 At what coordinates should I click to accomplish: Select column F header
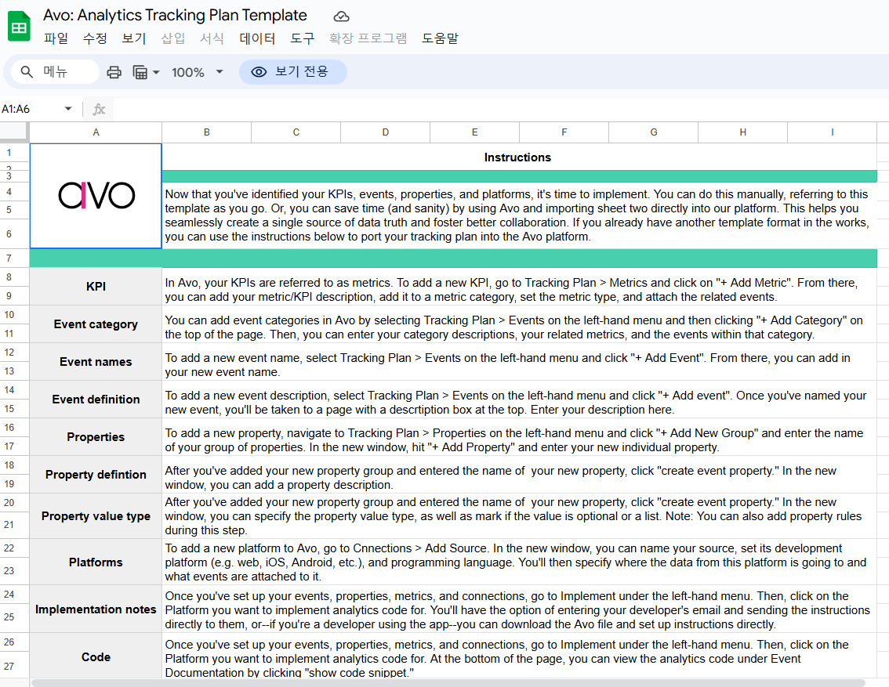pyautogui.click(x=564, y=132)
